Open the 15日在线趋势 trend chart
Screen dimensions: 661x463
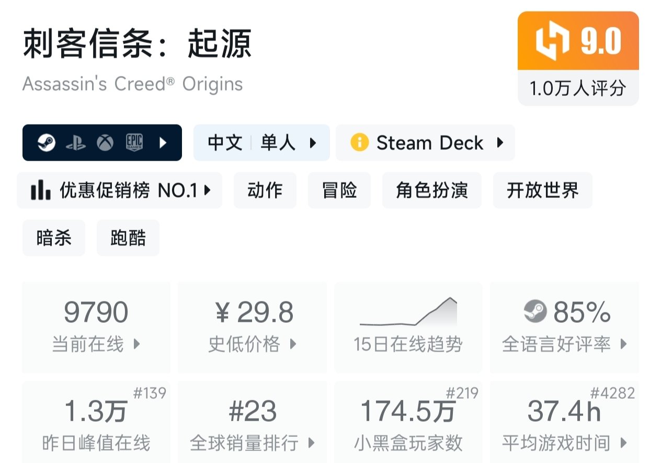pos(408,327)
